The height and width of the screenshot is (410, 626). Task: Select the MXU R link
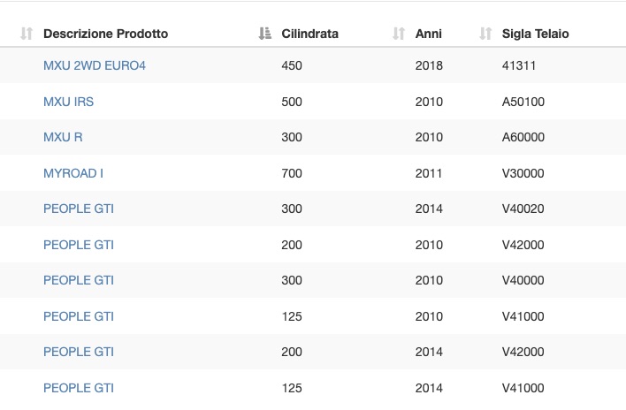pyautogui.click(x=63, y=137)
